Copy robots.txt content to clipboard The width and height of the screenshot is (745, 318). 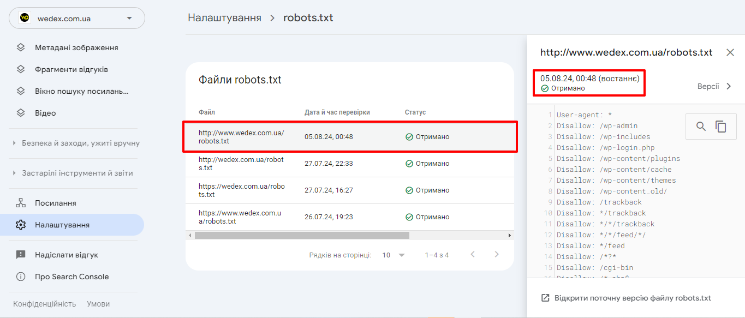point(721,127)
